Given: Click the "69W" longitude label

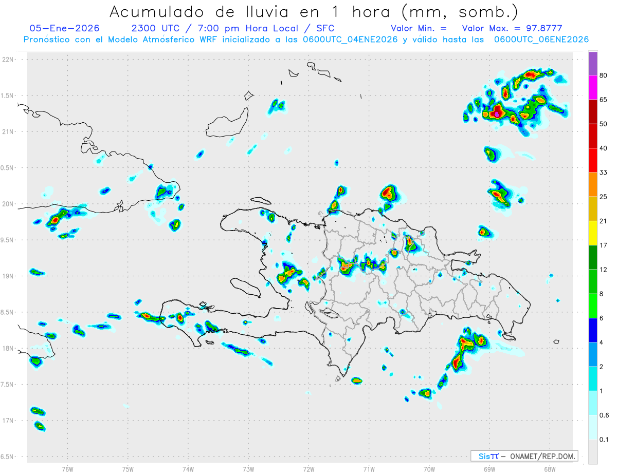Looking at the screenshot, I should pos(489,469).
